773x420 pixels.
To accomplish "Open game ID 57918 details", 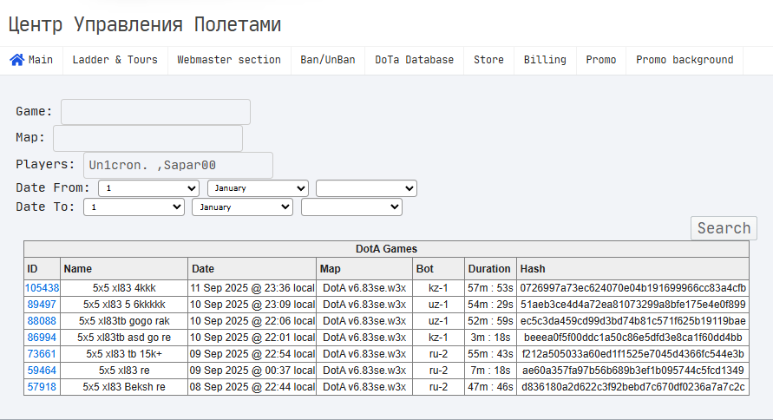I will point(42,387).
